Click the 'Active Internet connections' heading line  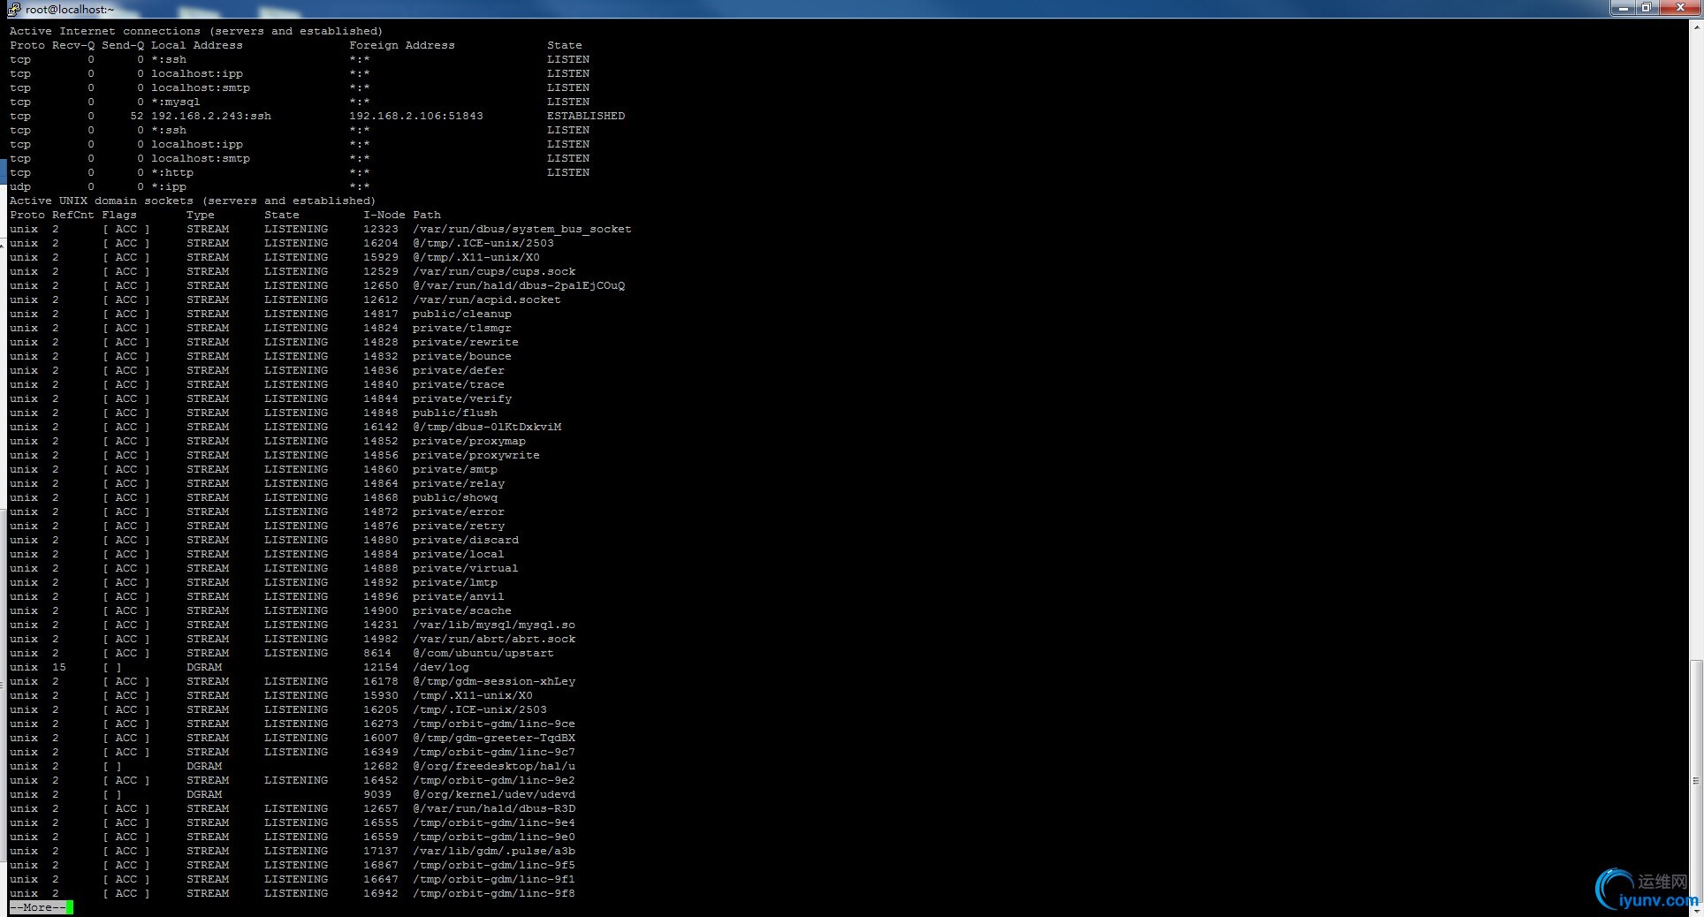[196, 31]
